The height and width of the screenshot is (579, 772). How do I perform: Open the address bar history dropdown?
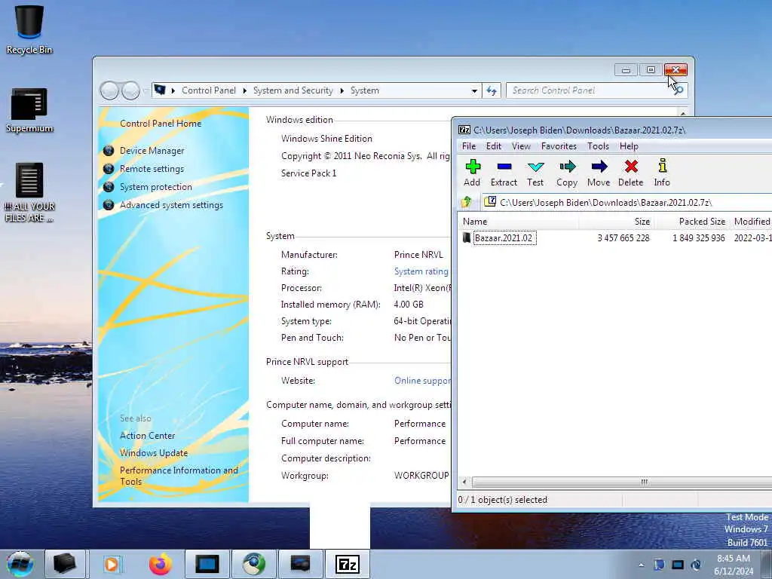tap(474, 90)
